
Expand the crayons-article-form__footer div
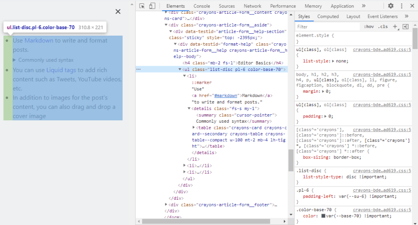pos(166,205)
